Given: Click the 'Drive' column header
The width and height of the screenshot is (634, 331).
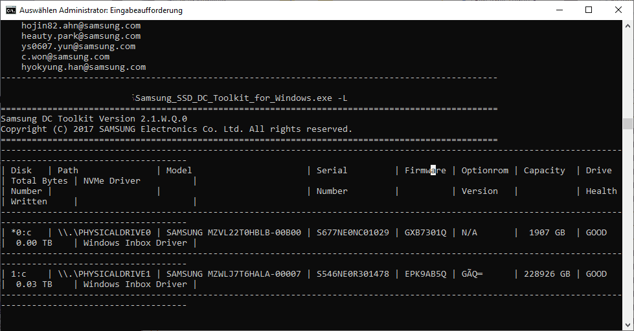Looking at the screenshot, I should (599, 170).
